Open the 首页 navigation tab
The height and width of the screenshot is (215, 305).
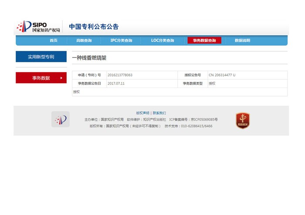coord(54,40)
